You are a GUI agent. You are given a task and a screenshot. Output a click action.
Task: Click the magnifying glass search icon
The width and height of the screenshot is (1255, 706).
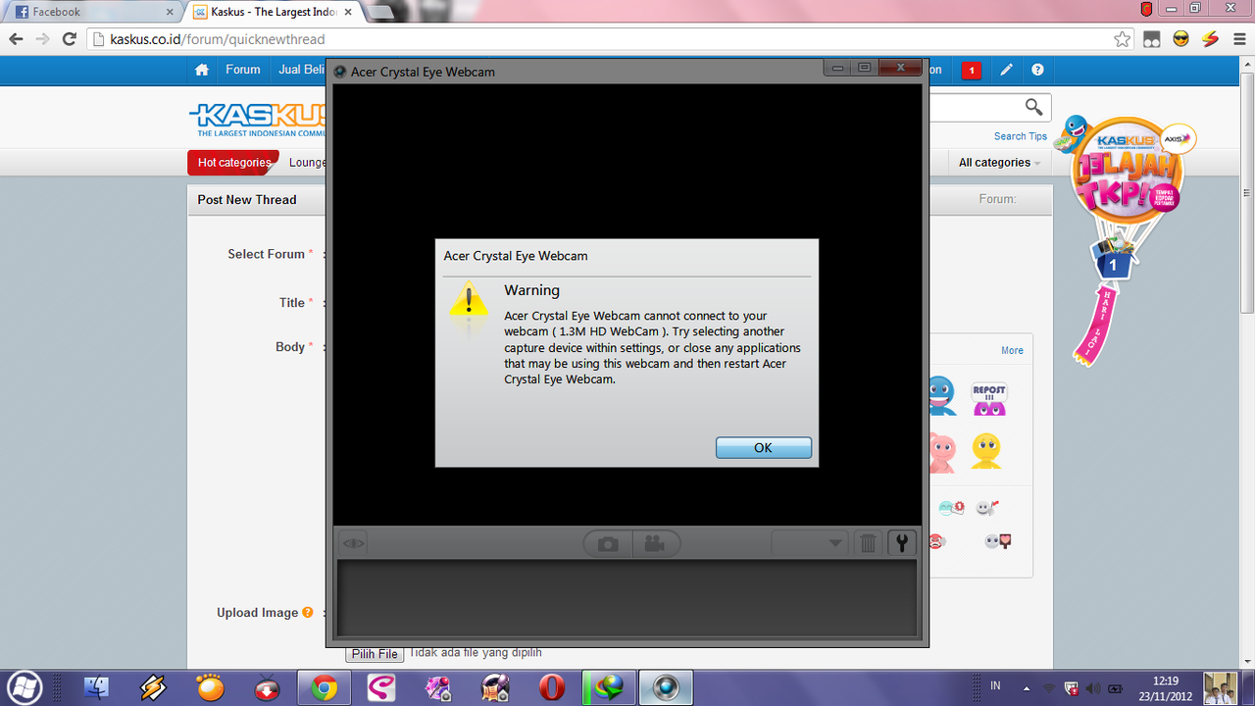point(1033,107)
